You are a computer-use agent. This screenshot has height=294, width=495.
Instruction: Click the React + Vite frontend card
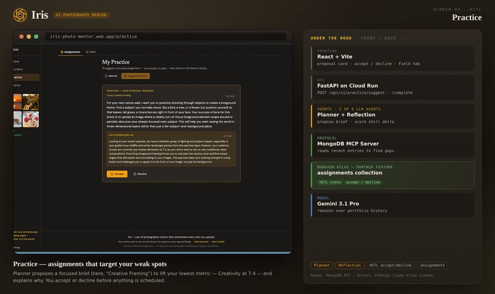(392, 58)
